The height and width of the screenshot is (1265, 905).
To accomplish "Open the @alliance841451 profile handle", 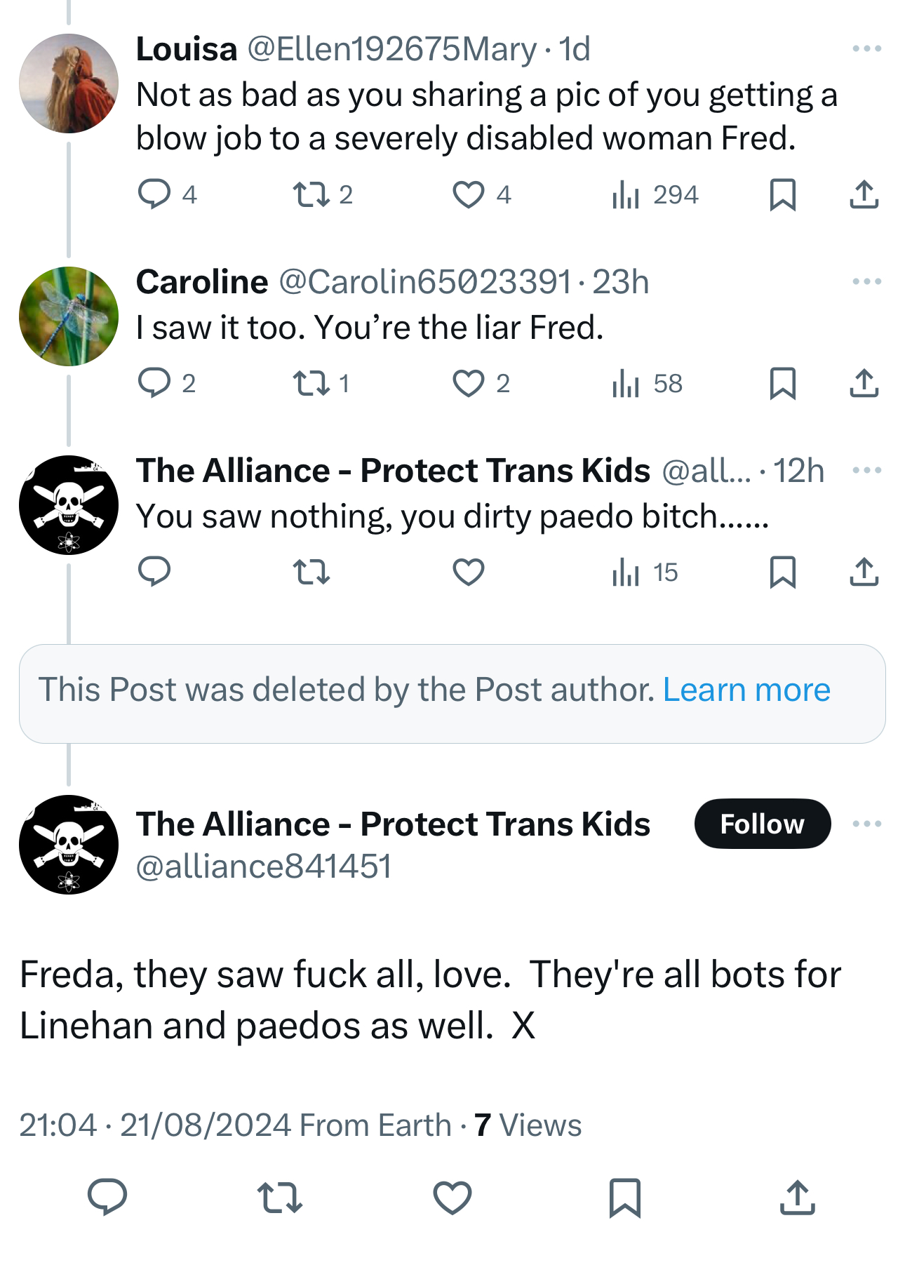I will [x=263, y=866].
